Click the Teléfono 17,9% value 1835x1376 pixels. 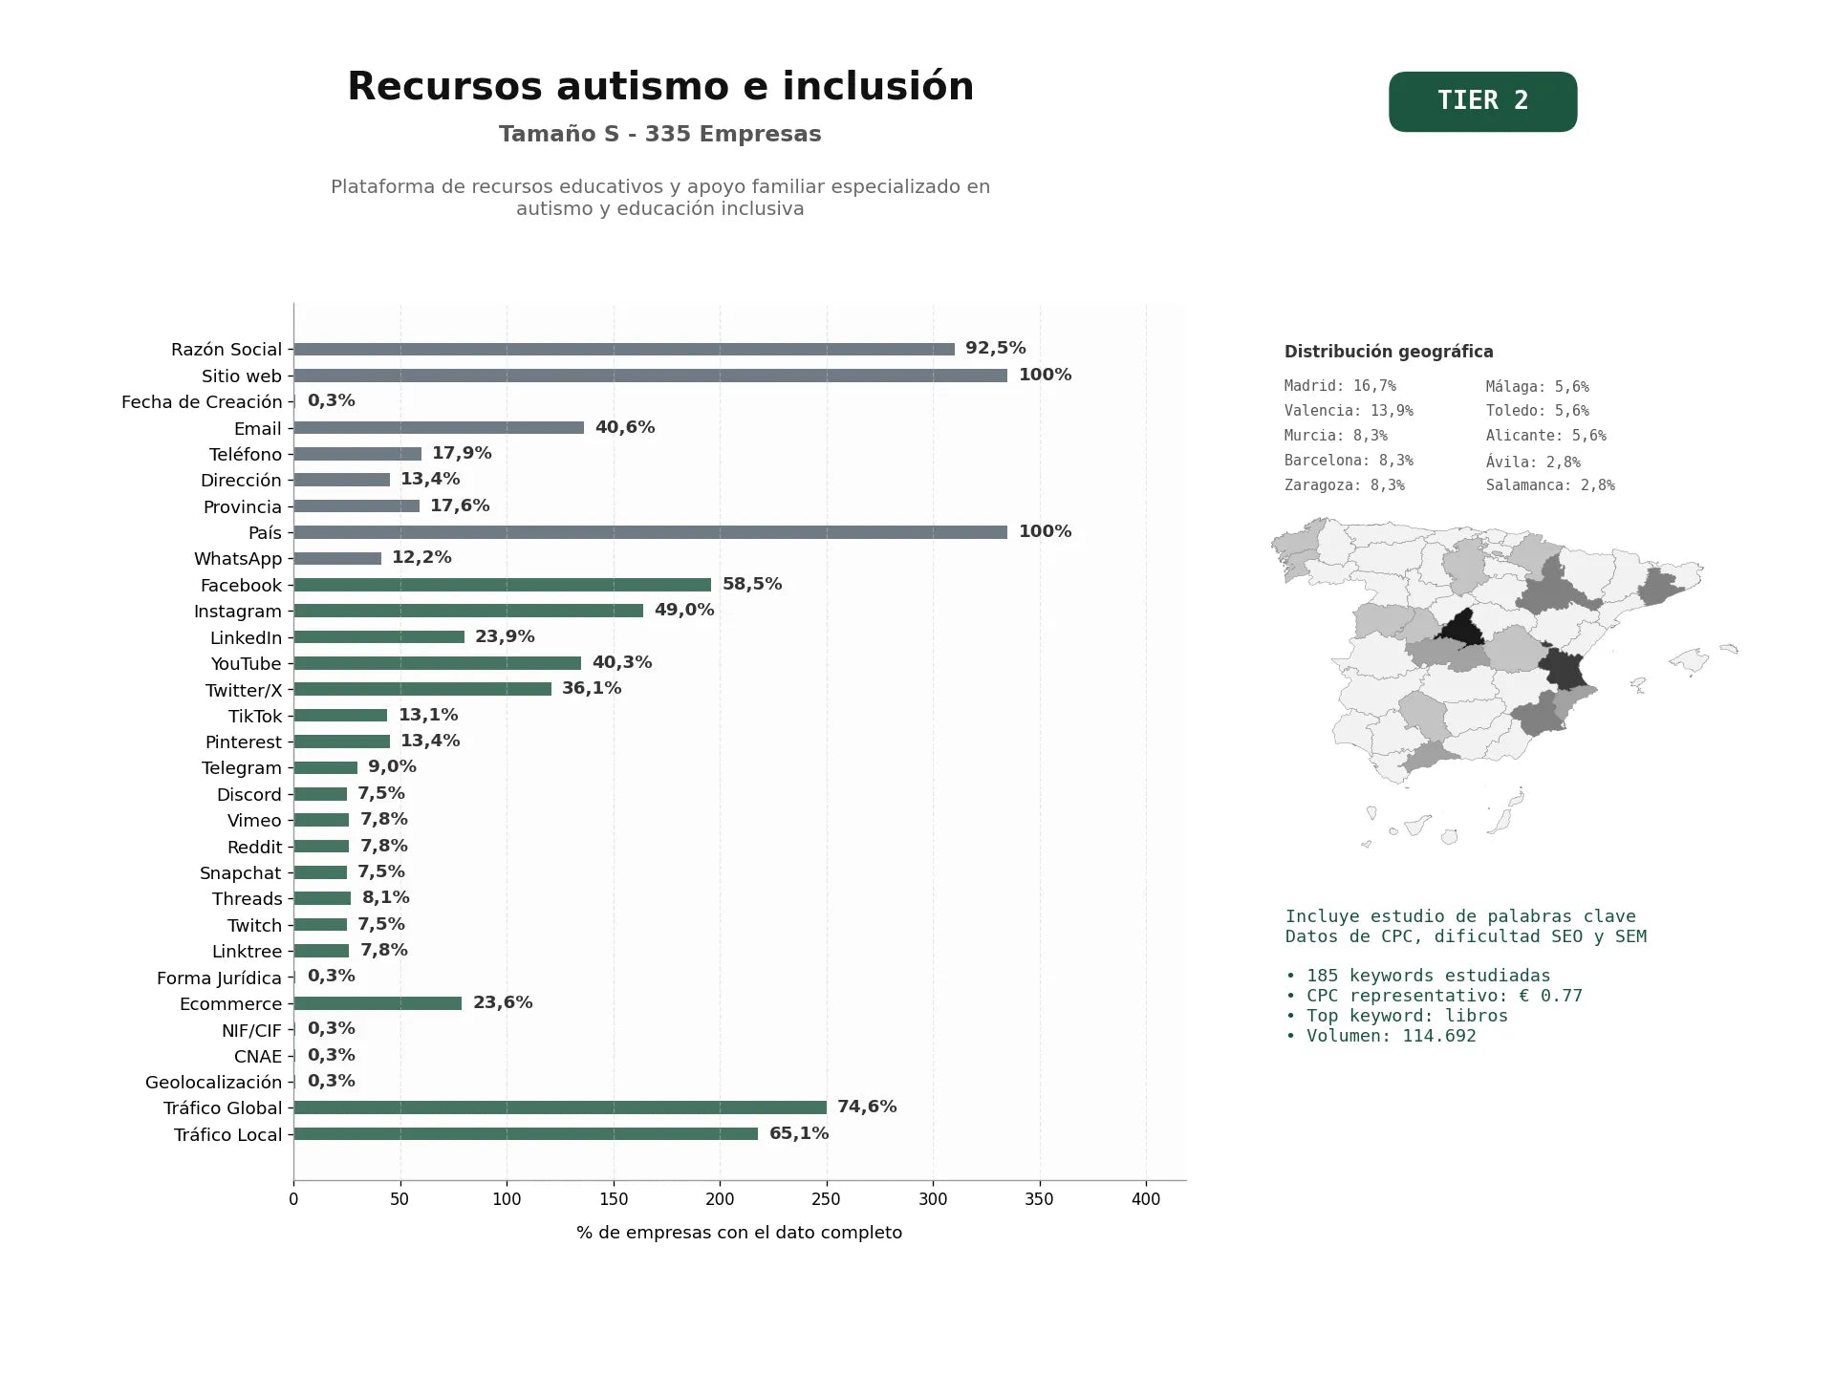pos(462,453)
